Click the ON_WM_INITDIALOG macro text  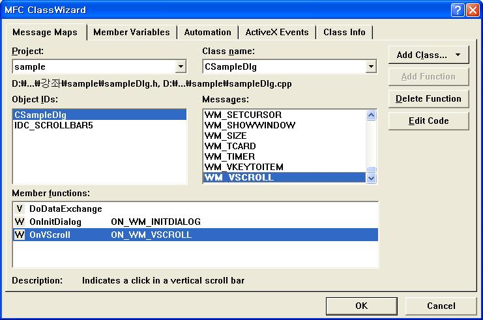tap(156, 222)
